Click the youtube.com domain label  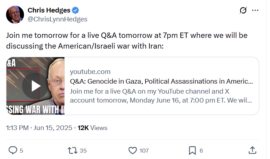point(90,71)
